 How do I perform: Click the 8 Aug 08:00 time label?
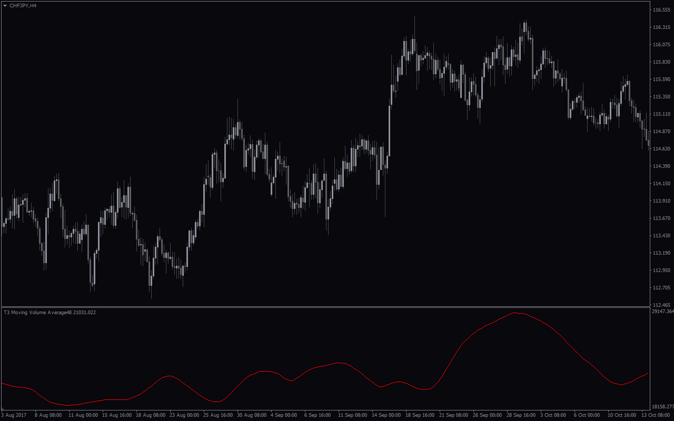[48, 415]
